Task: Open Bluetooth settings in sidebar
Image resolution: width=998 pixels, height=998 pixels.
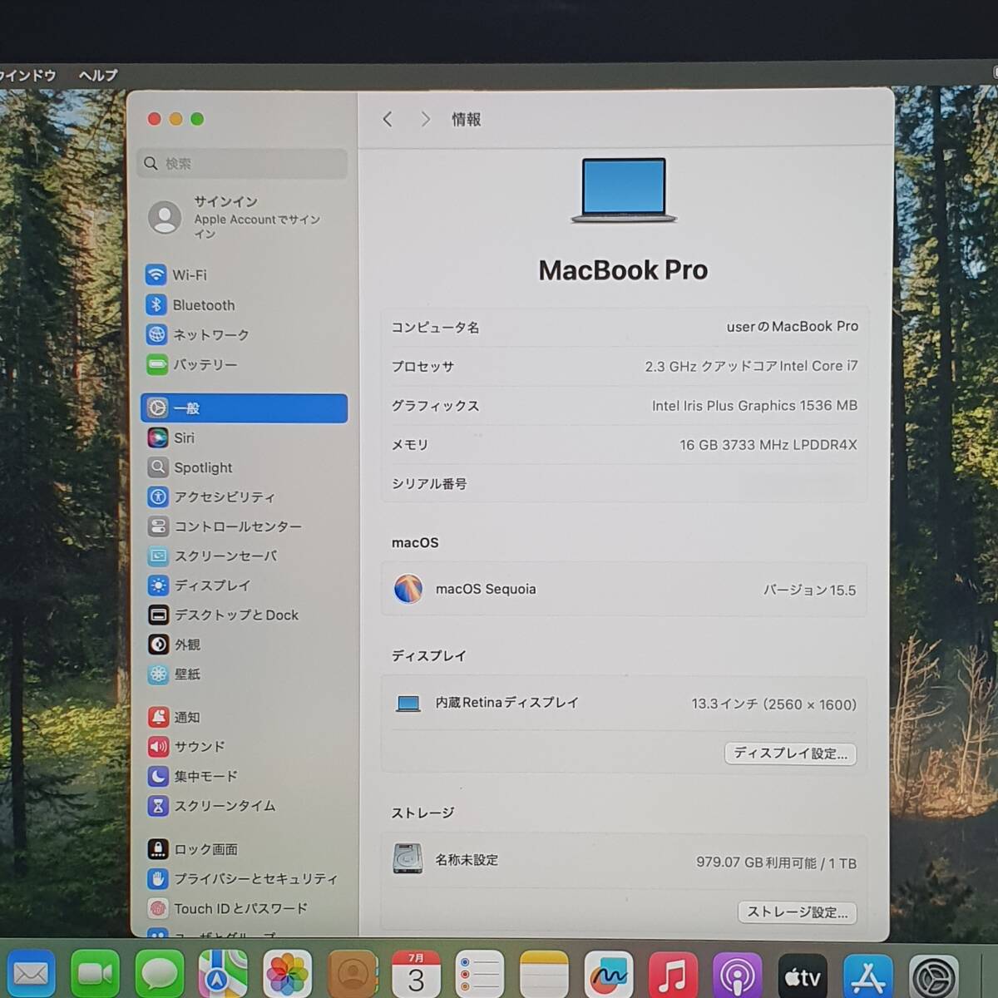Action: (x=190, y=305)
